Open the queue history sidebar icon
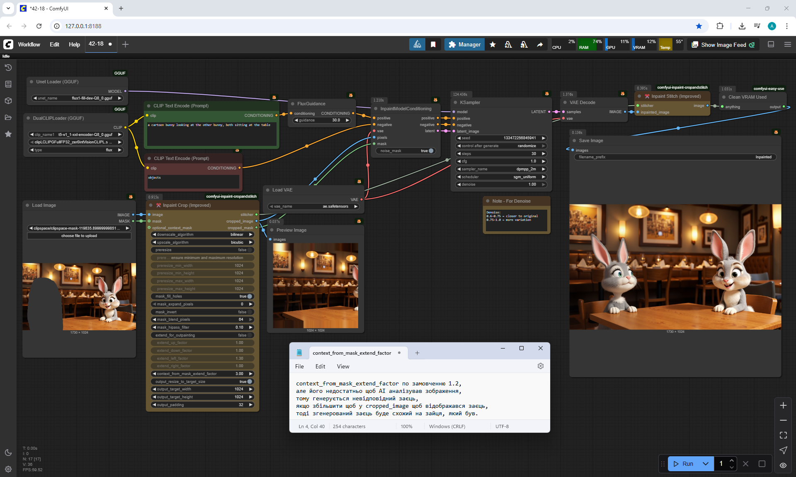Screen dimensions: 796x477 click(8, 68)
